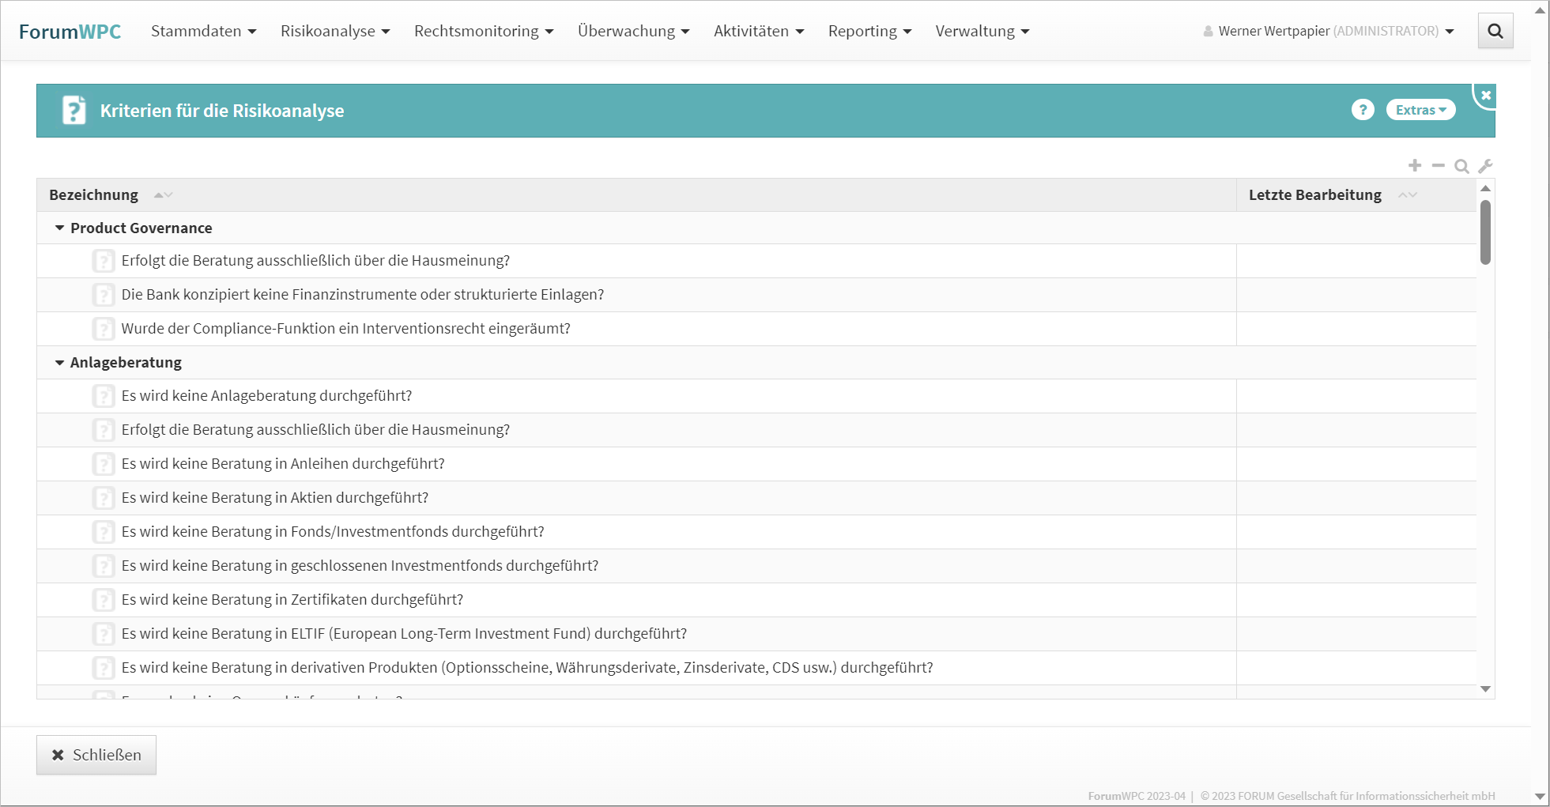Viewport: 1550px width, 807px height.
Task: Open the Rechtsmonitoring menu
Action: click(x=484, y=31)
